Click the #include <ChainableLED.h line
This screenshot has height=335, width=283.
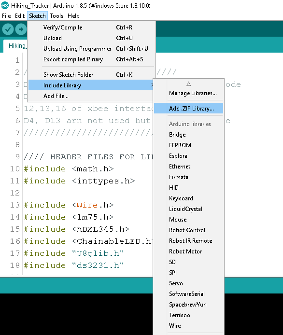point(88,241)
